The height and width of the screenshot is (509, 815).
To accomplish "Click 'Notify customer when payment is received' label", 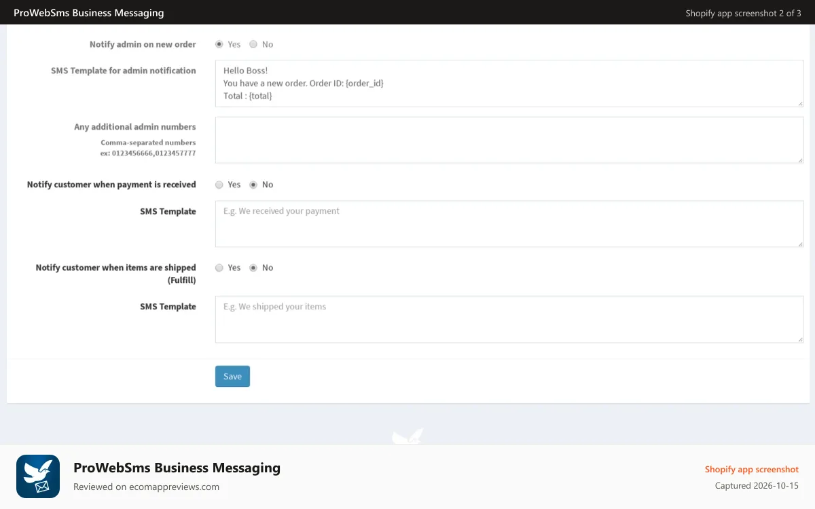I will (111, 185).
